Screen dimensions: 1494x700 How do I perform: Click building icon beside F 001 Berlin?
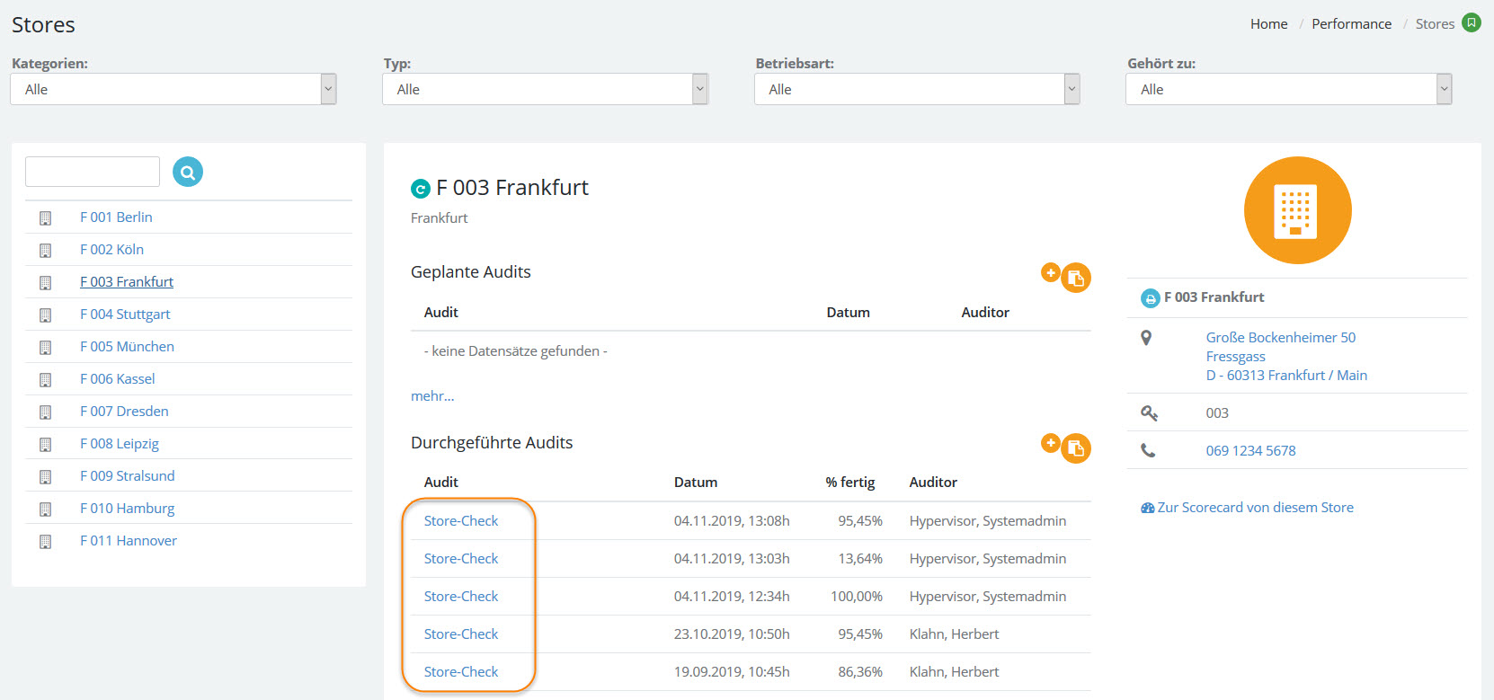(x=45, y=218)
